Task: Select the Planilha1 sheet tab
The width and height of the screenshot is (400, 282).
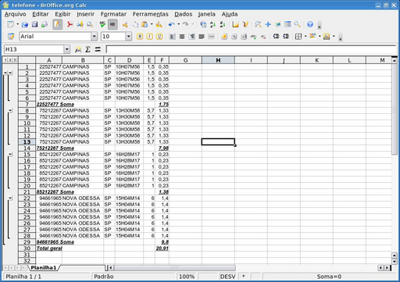Action: pos(44,268)
